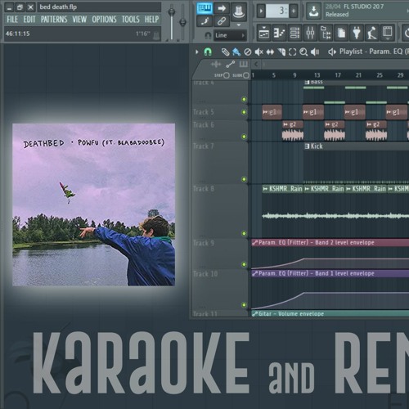
Task: Open the Kick clip menu icon
Action: 307,146
